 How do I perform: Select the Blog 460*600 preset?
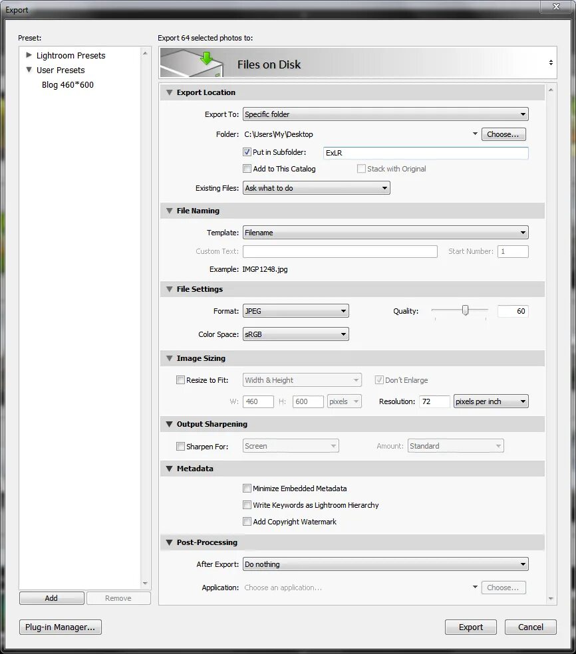click(x=68, y=84)
